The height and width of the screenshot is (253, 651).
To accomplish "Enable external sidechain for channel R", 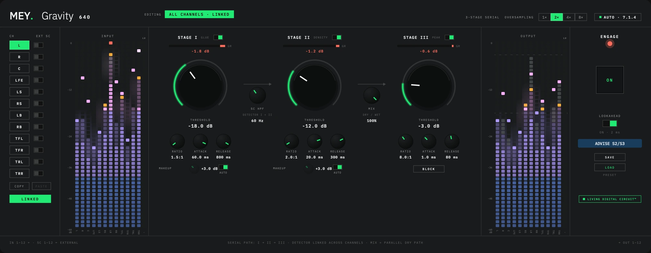I will 39,57.
